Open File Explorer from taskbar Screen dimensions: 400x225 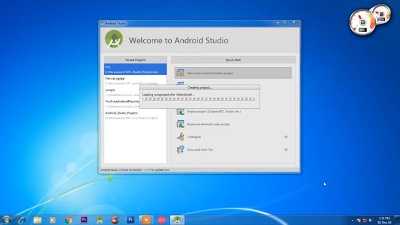coord(37,220)
